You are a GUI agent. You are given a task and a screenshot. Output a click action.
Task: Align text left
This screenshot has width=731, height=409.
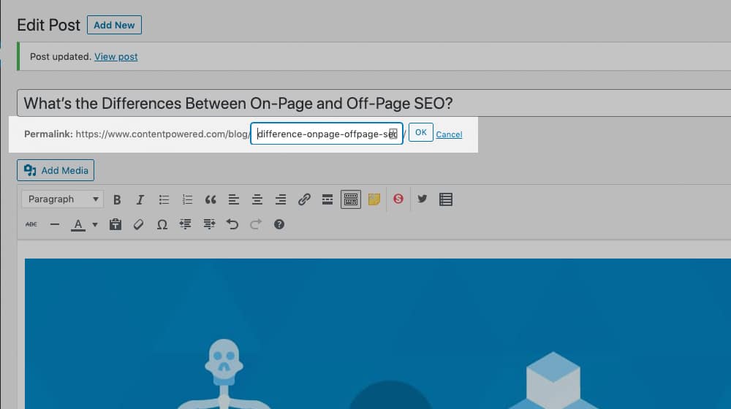click(x=234, y=199)
